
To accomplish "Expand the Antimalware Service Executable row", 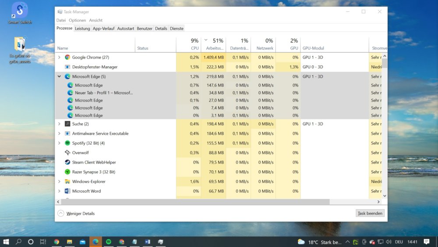I will pos(59,133).
